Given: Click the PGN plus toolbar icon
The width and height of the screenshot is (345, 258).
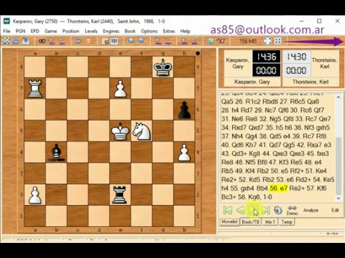Looking at the screenshot, I should (x=158, y=42).
